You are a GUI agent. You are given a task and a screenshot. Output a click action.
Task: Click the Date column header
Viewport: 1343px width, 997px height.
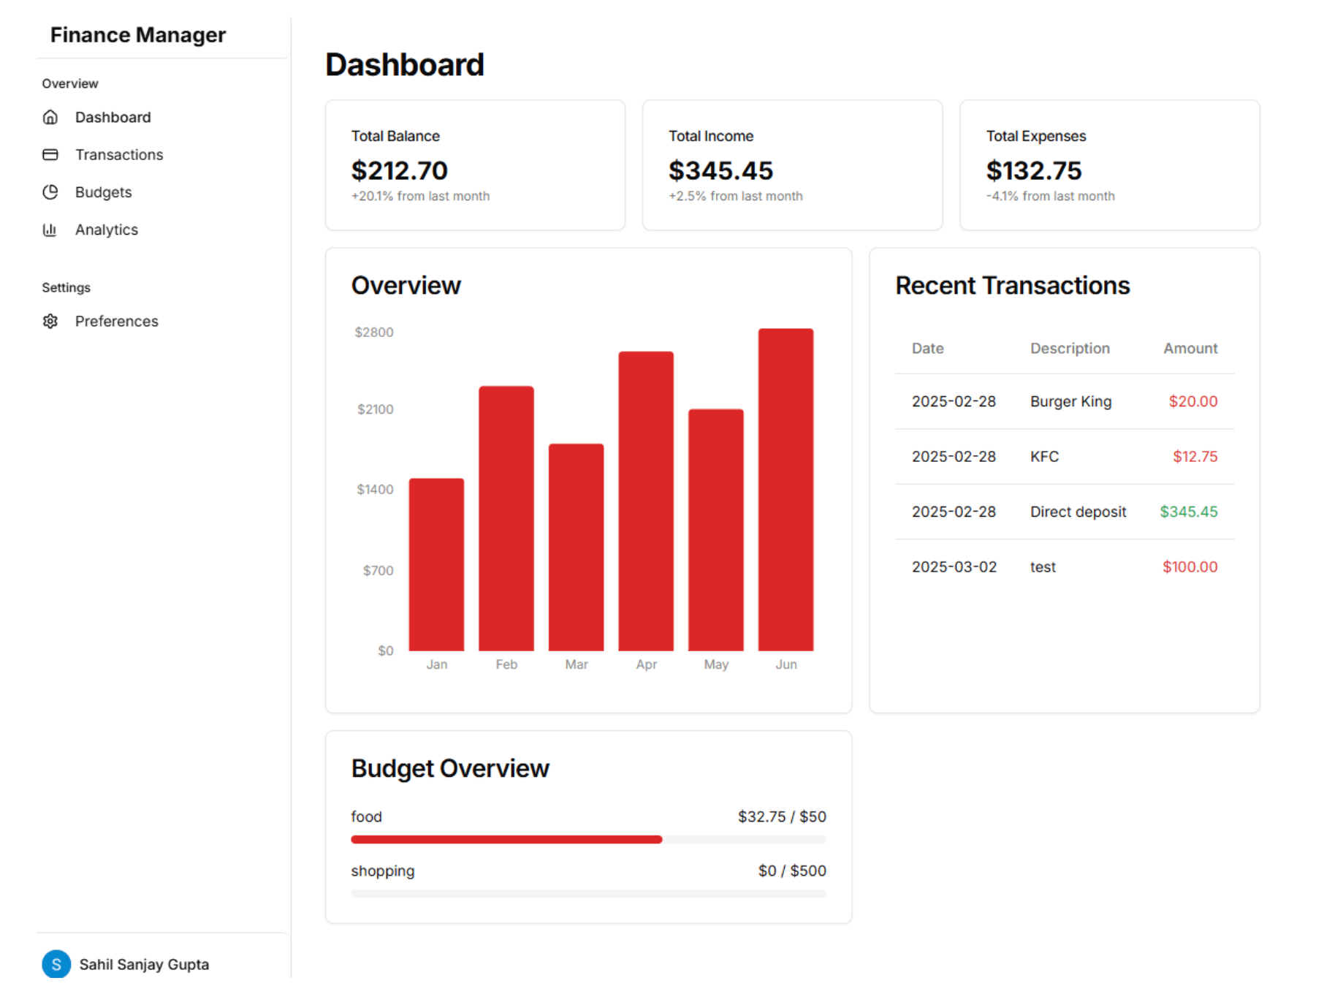pos(928,348)
